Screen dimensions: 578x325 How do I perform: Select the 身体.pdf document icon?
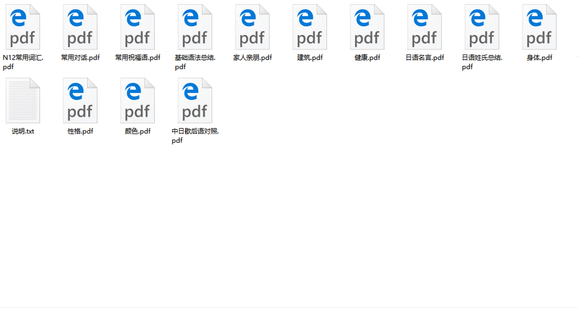(540, 26)
